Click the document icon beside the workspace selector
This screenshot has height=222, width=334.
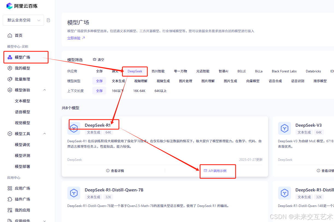[x=48, y=20]
